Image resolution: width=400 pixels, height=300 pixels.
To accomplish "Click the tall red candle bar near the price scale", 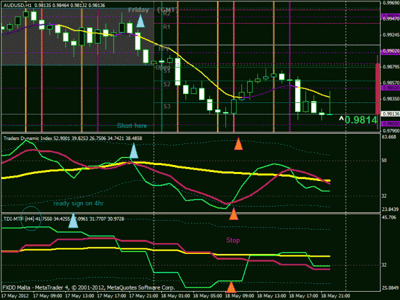I will coord(378,89).
